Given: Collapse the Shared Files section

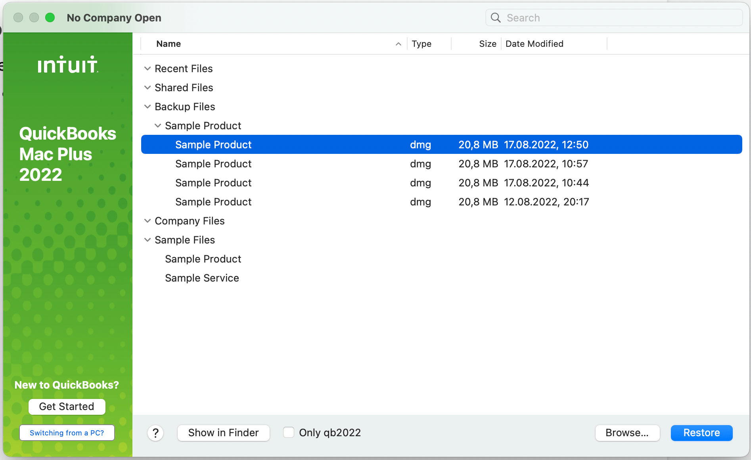Looking at the screenshot, I should (x=148, y=87).
